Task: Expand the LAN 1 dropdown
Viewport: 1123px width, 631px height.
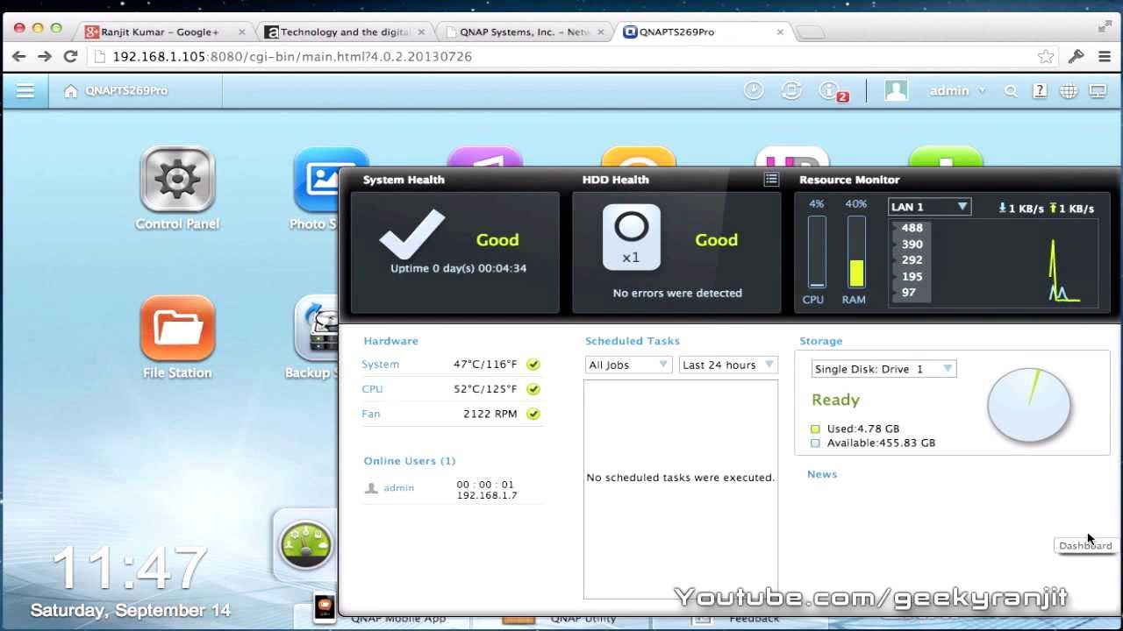Action: (929, 207)
